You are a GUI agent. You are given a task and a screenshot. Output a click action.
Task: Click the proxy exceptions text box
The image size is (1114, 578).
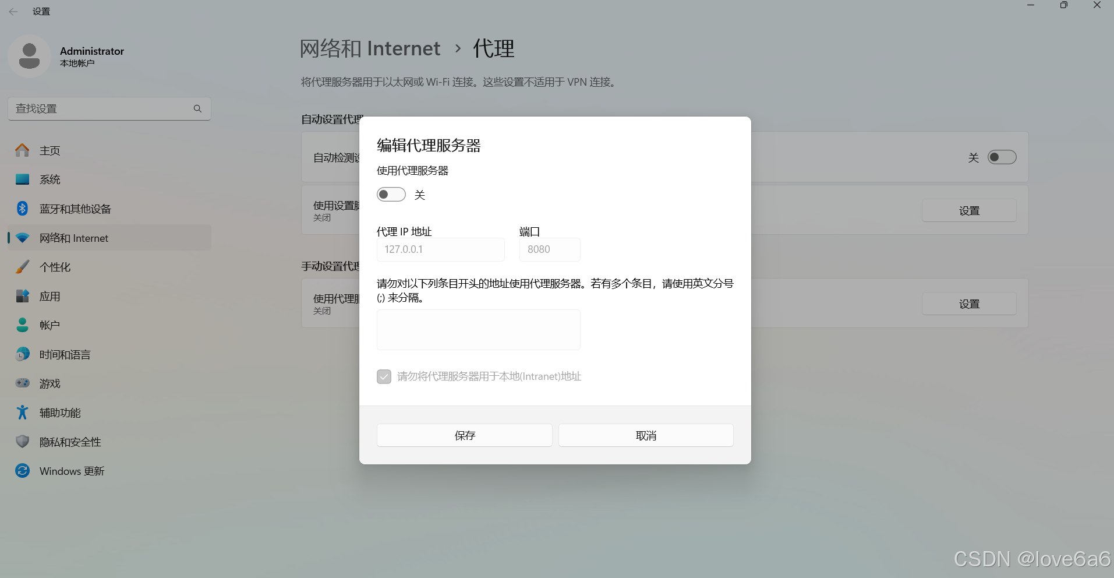pyautogui.click(x=479, y=330)
